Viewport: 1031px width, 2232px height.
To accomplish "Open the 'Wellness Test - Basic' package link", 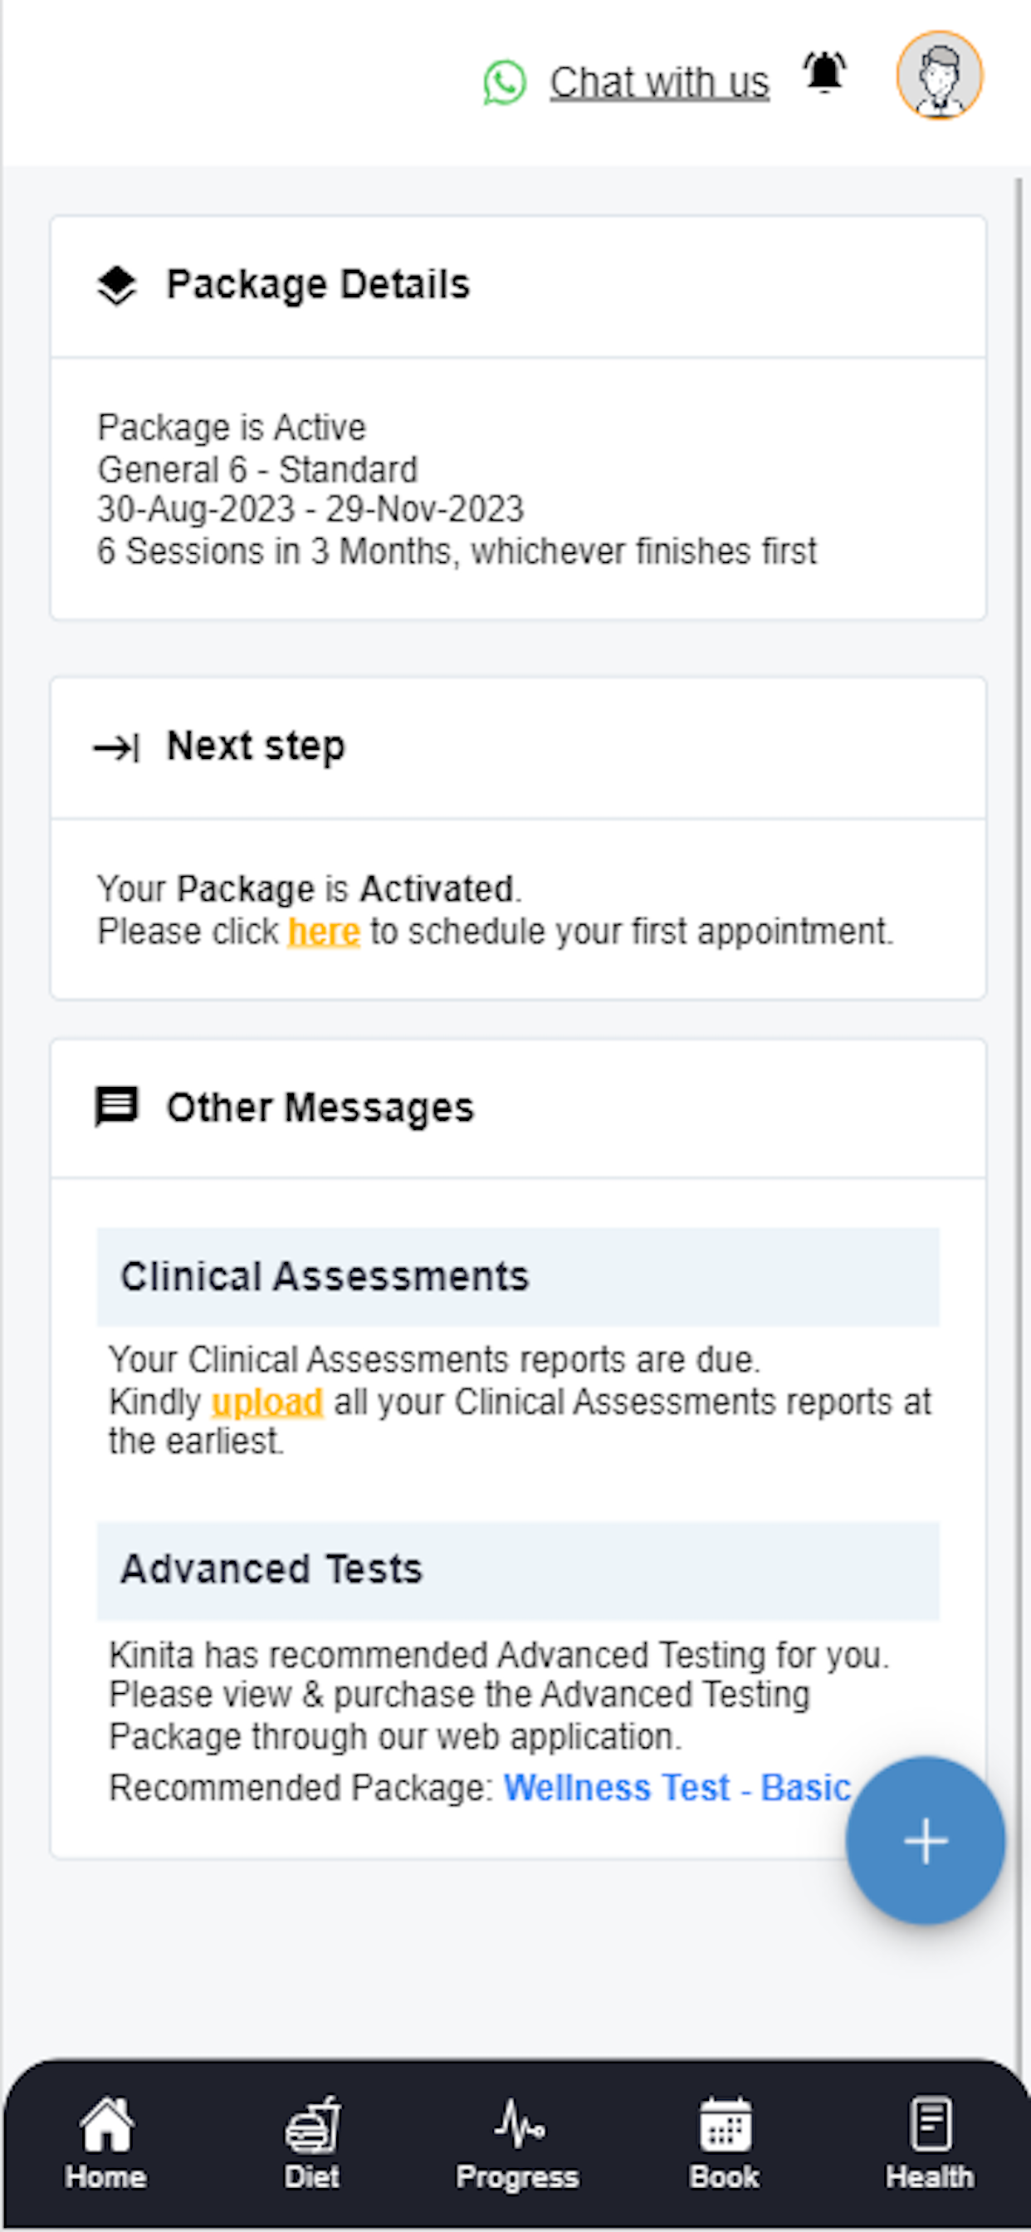I will coord(677,1788).
